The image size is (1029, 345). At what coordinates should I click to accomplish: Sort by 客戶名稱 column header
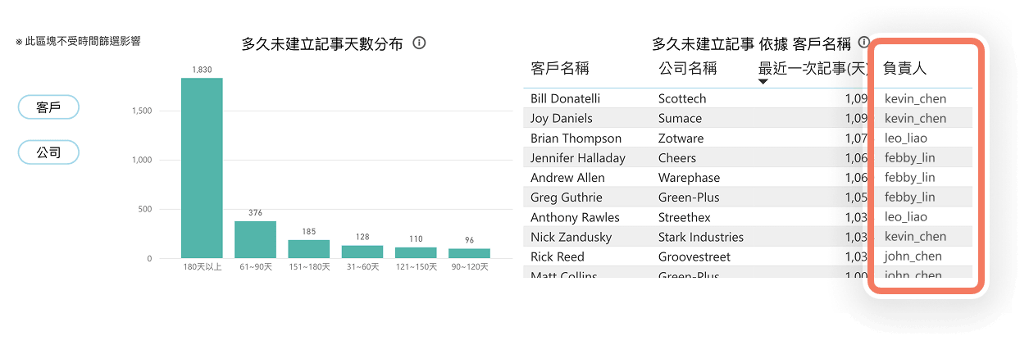[x=560, y=68]
